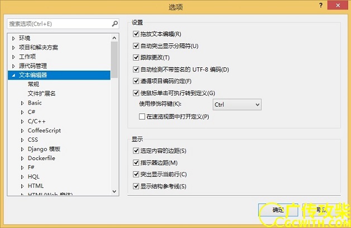Uncheck 突出显示当前行(C)
Image resolution: width=351 pixels, height=228 pixels.
pyautogui.click(x=136, y=174)
